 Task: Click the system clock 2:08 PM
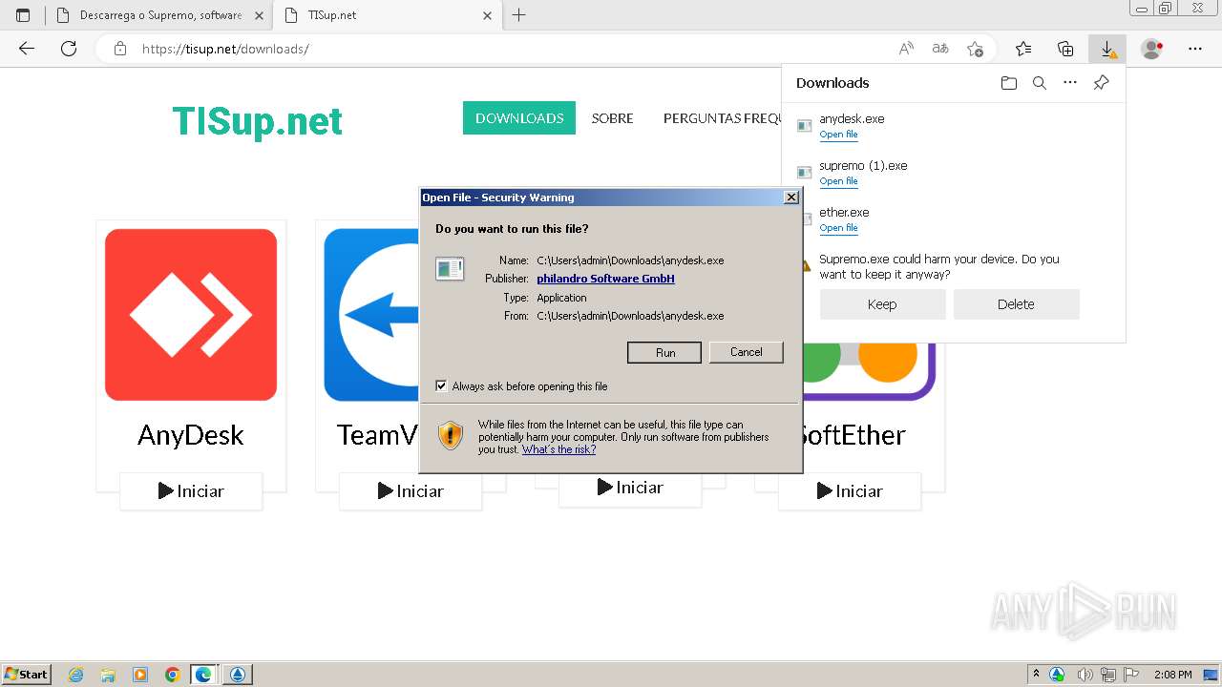(1173, 675)
